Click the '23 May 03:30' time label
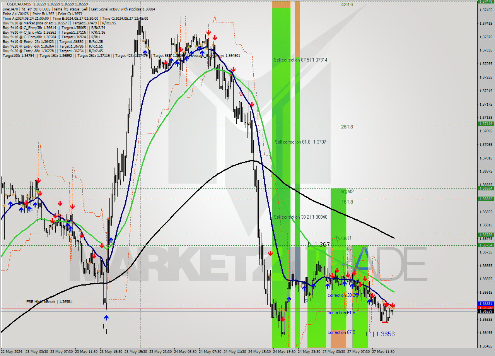 pyautogui.click(x=37, y=352)
